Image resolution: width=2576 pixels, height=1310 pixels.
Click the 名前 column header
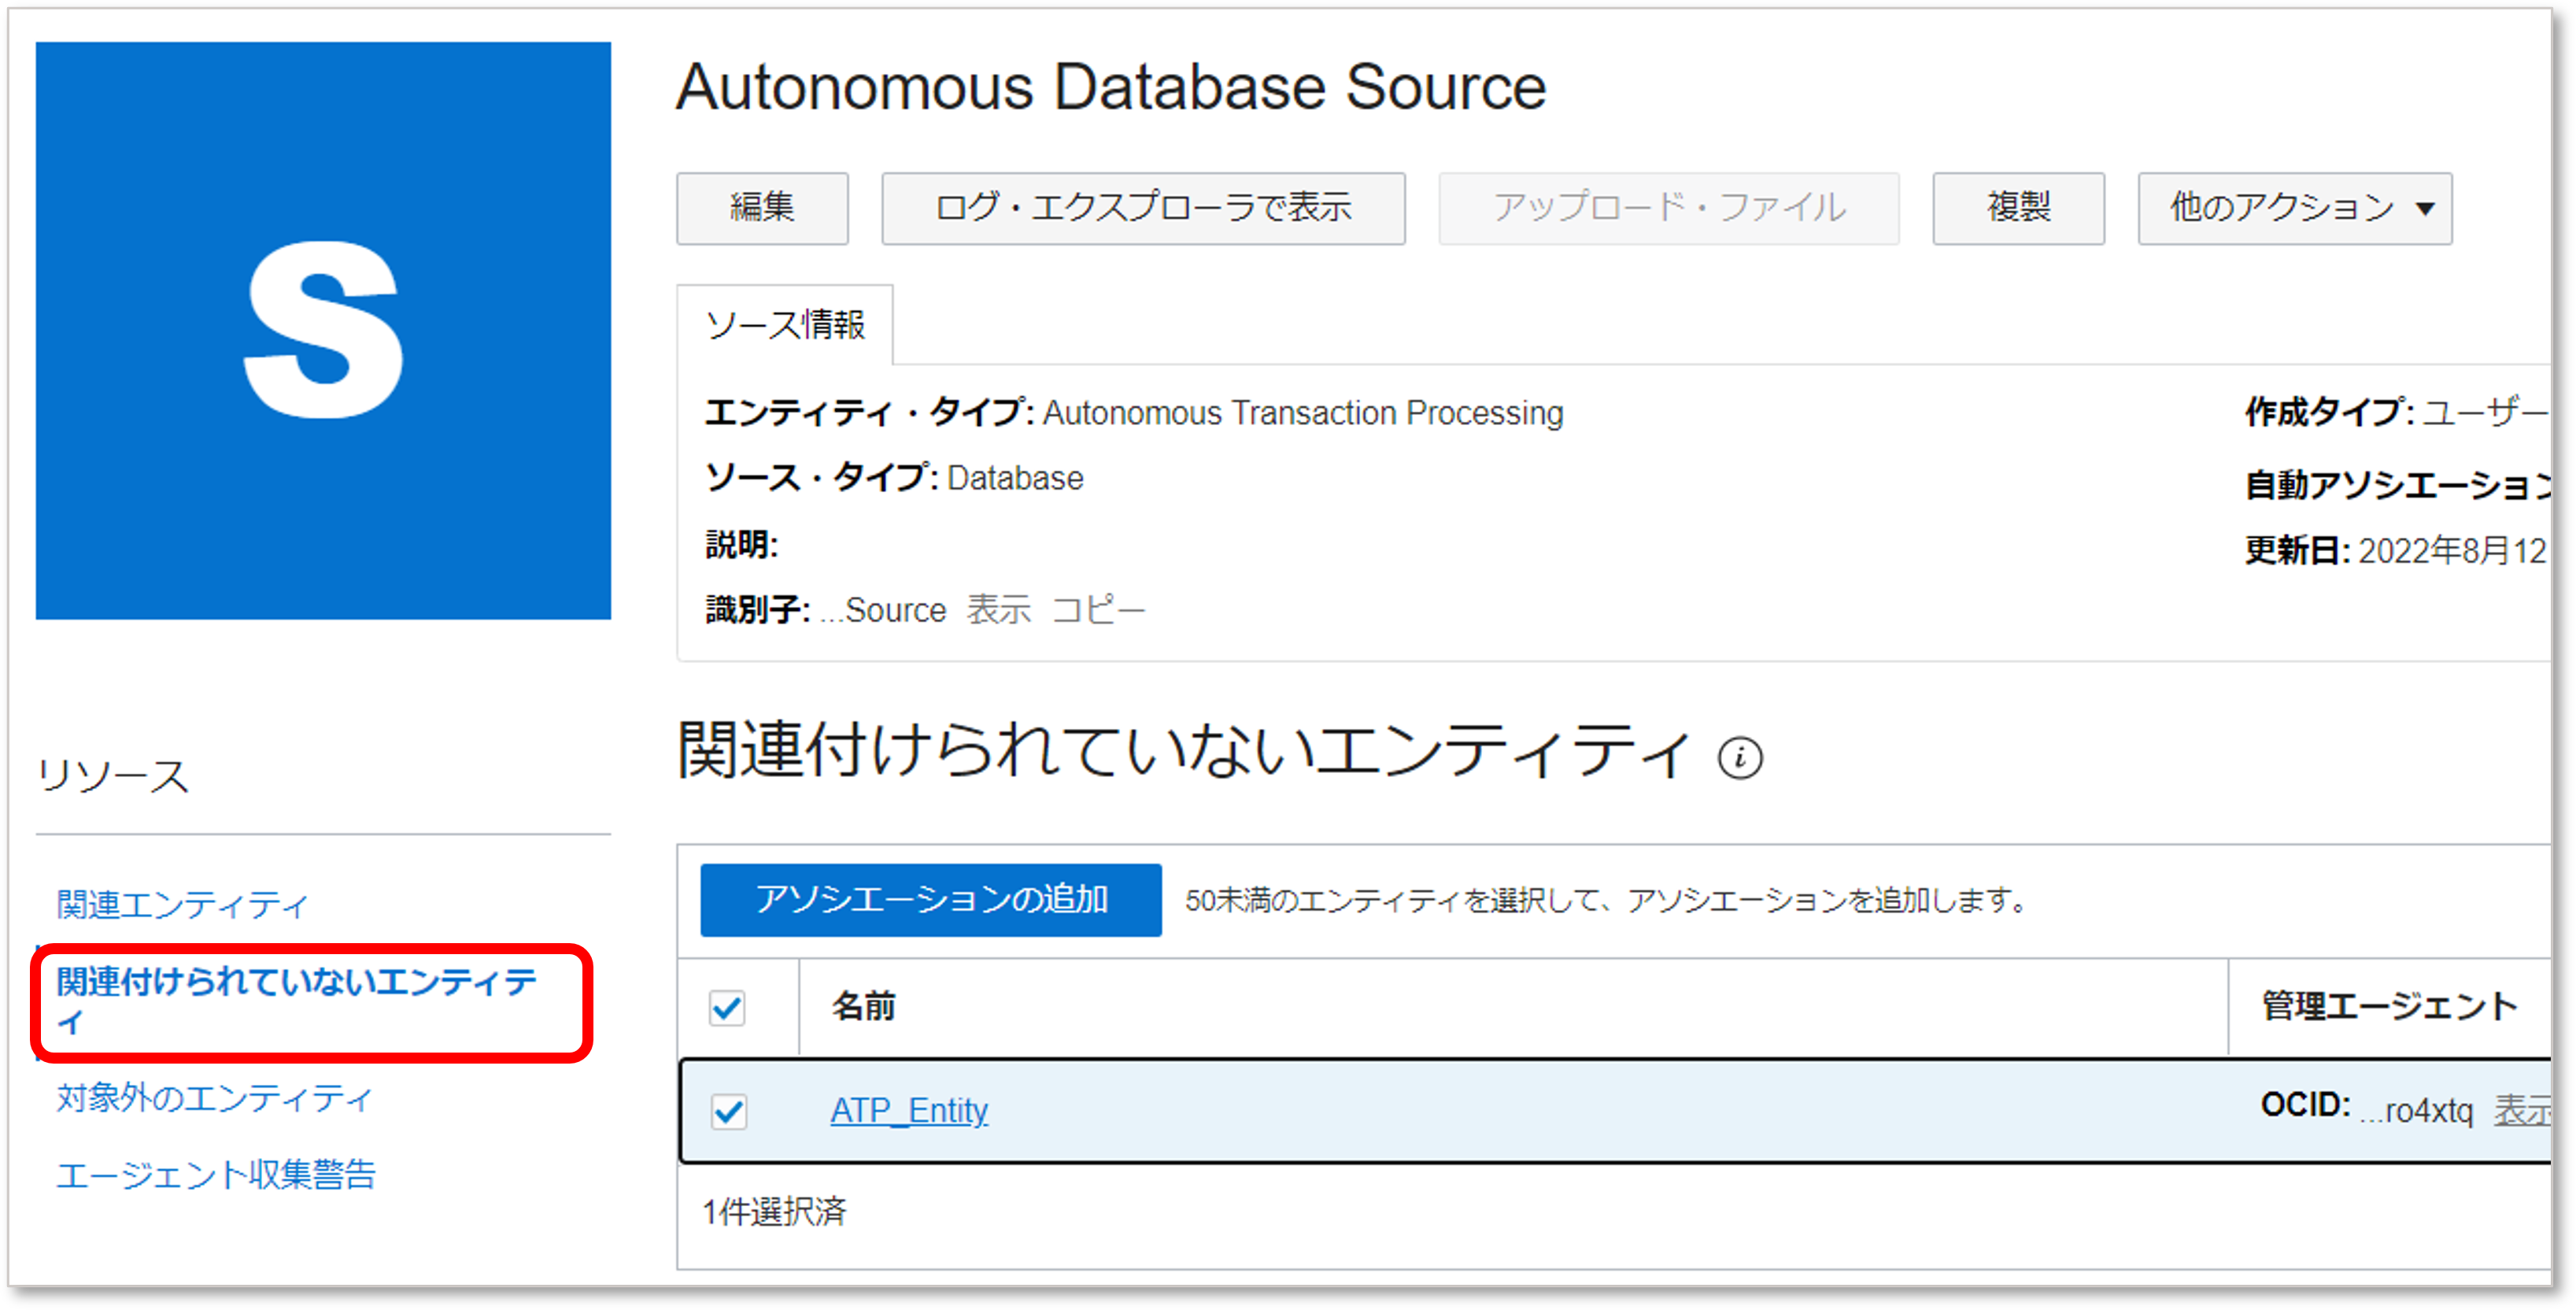[861, 1009]
